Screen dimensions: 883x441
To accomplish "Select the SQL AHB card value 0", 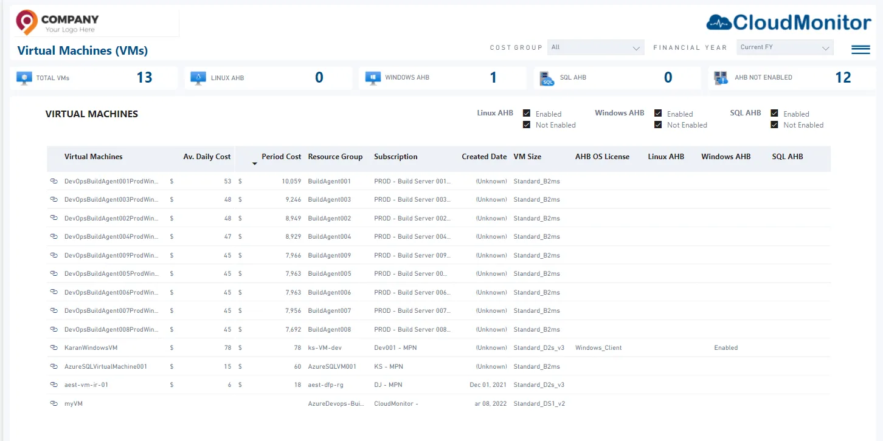I will (668, 78).
